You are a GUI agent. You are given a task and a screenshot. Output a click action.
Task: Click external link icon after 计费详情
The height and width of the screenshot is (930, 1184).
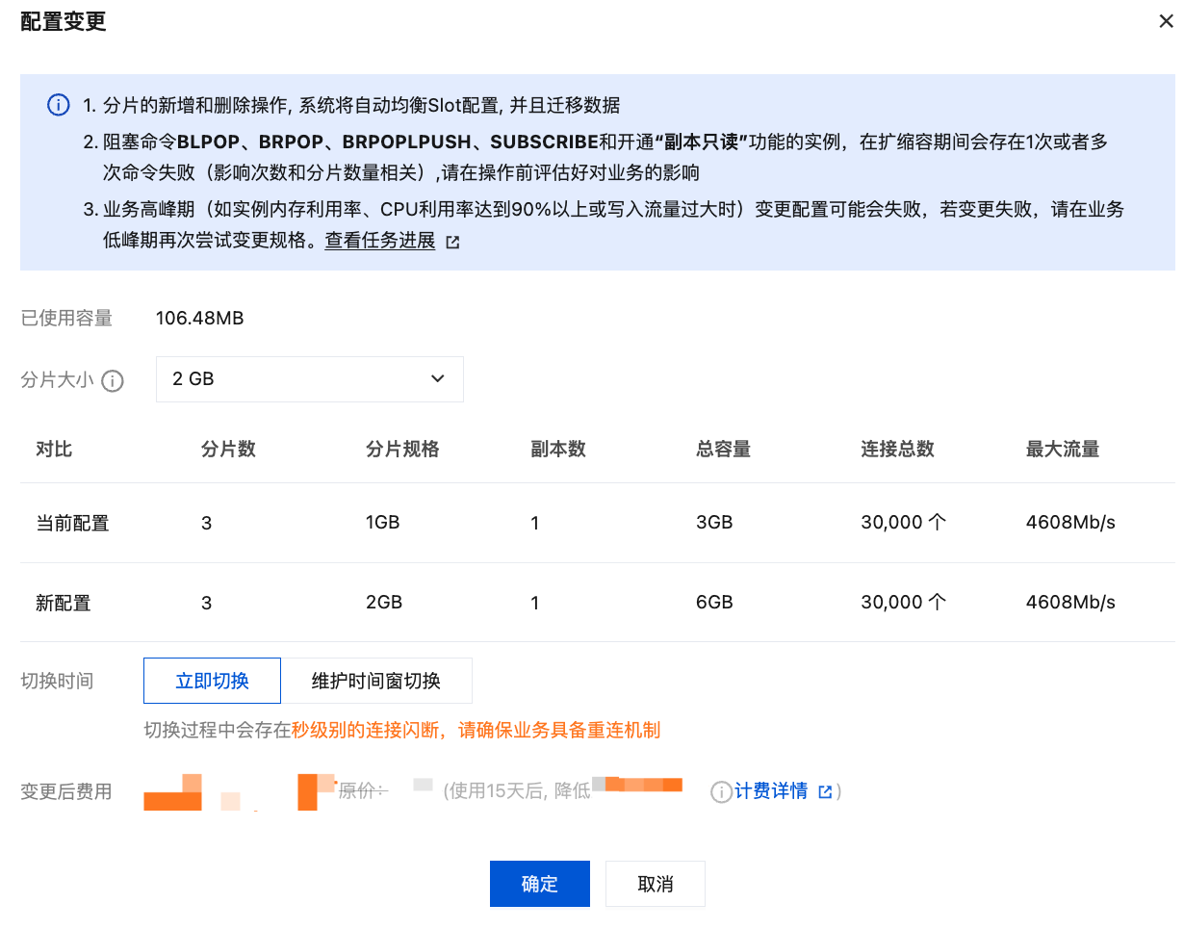[825, 791]
